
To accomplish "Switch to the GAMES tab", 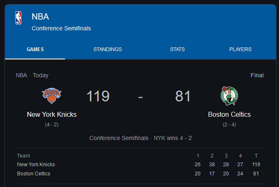I will pos(35,49).
